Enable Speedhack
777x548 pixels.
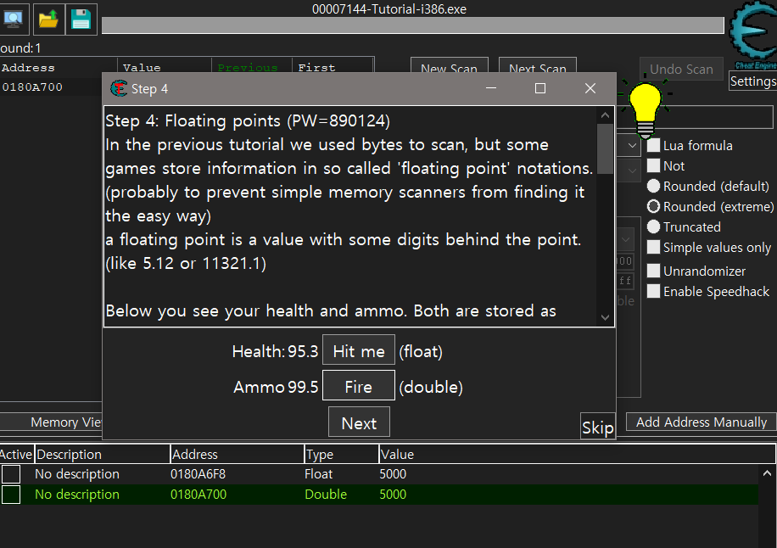point(654,291)
